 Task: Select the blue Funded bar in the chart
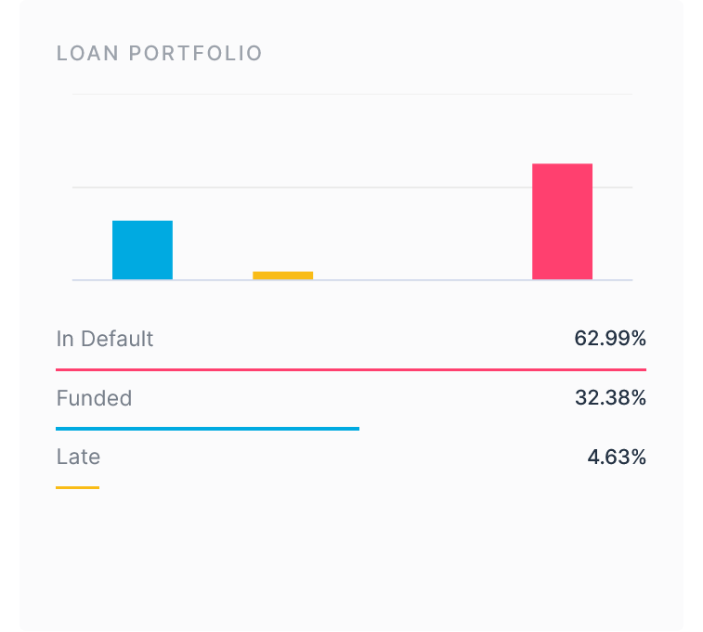point(142,250)
